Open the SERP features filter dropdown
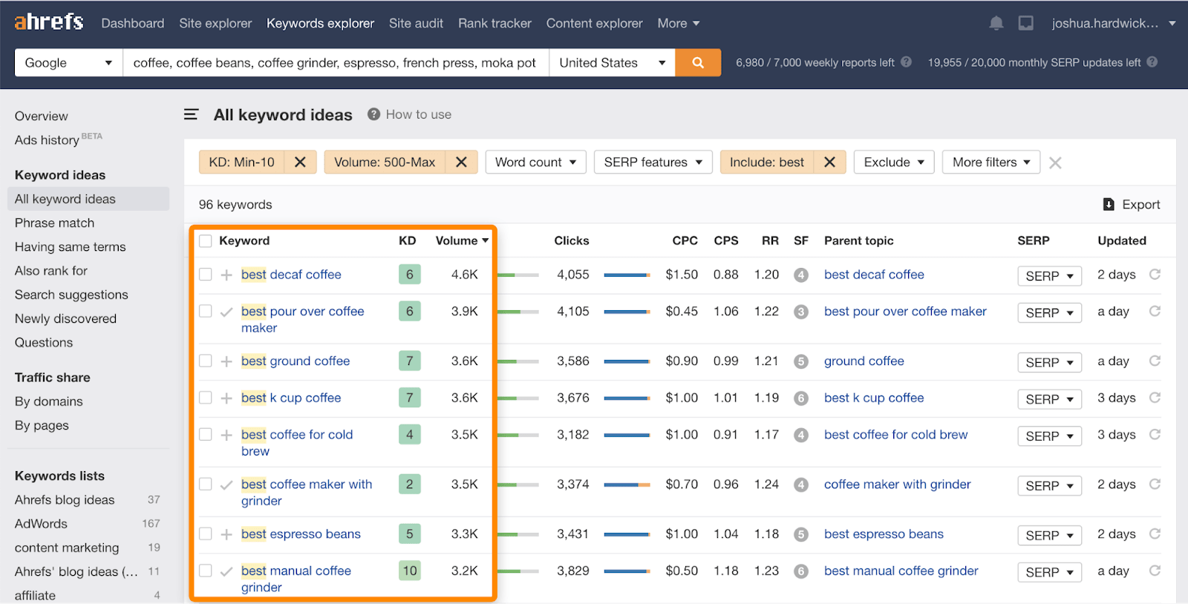Viewport: 1188px width, 604px height. click(x=653, y=162)
